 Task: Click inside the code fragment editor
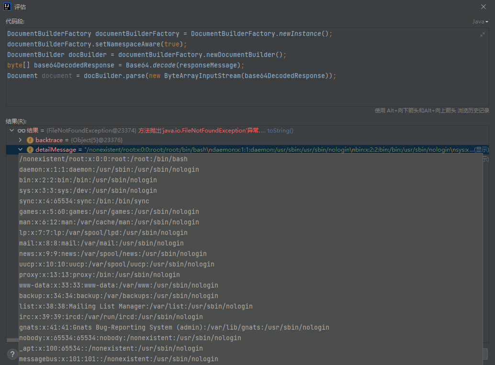pos(247,67)
